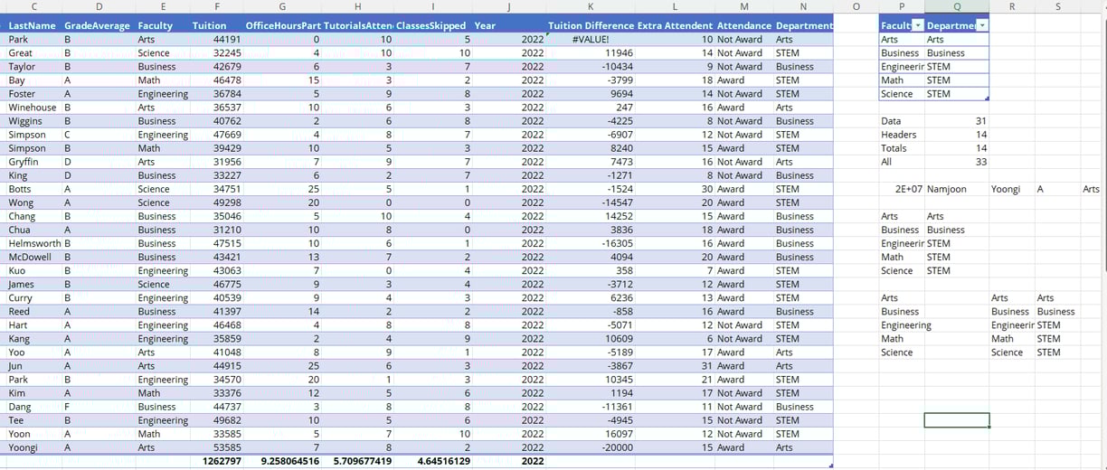
Task: Select tuition value 53585
Action: [217, 447]
